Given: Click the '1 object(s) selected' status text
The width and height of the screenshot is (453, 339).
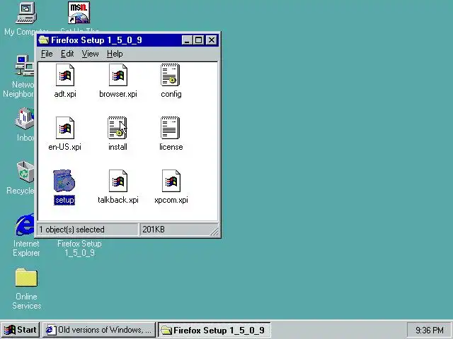Looking at the screenshot, I should (x=71, y=230).
